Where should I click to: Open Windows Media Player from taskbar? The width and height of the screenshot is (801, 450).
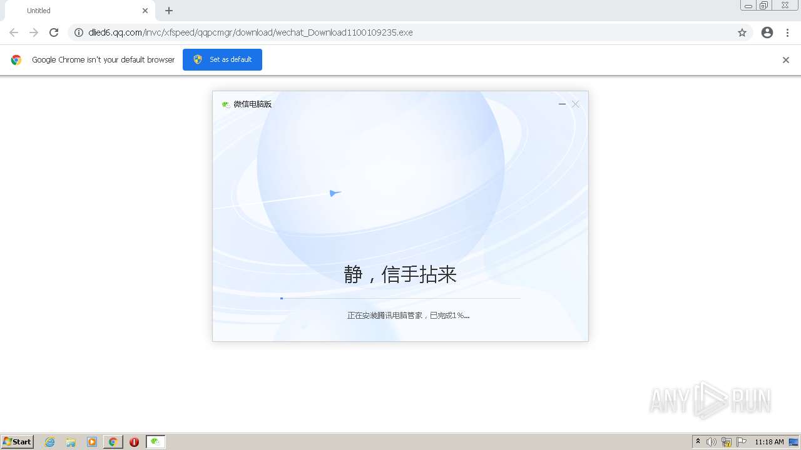click(x=92, y=442)
